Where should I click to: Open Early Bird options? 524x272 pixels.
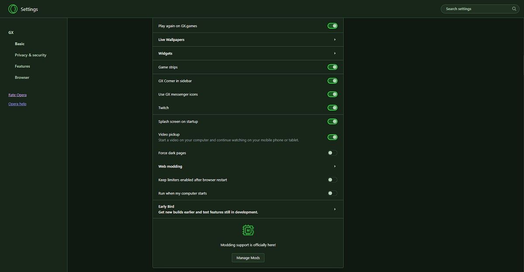[x=335, y=209]
